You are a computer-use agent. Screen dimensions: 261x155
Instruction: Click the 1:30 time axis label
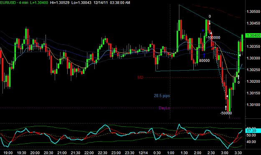click(184, 153)
